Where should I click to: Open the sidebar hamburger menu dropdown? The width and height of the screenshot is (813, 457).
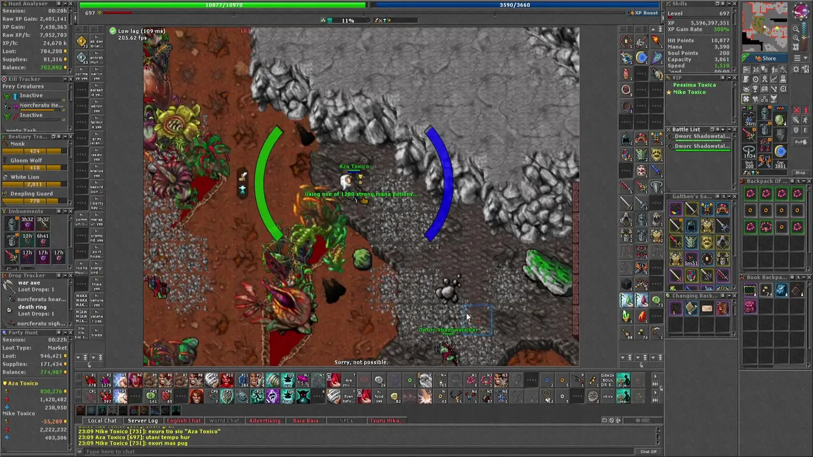pyautogui.click(x=801, y=58)
